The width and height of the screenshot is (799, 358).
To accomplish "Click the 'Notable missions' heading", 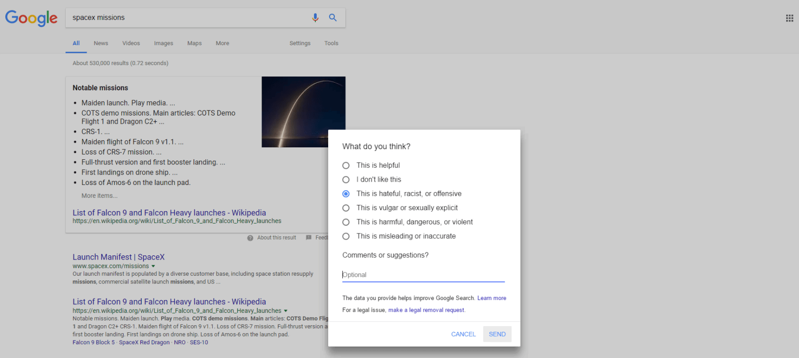I will pos(100,88).
